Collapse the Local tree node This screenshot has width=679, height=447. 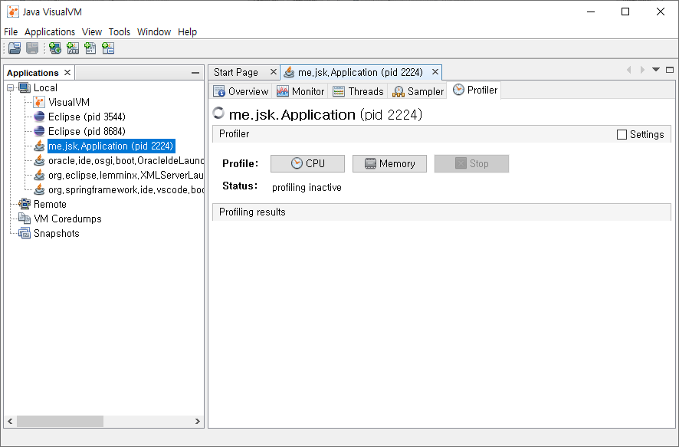11,88
